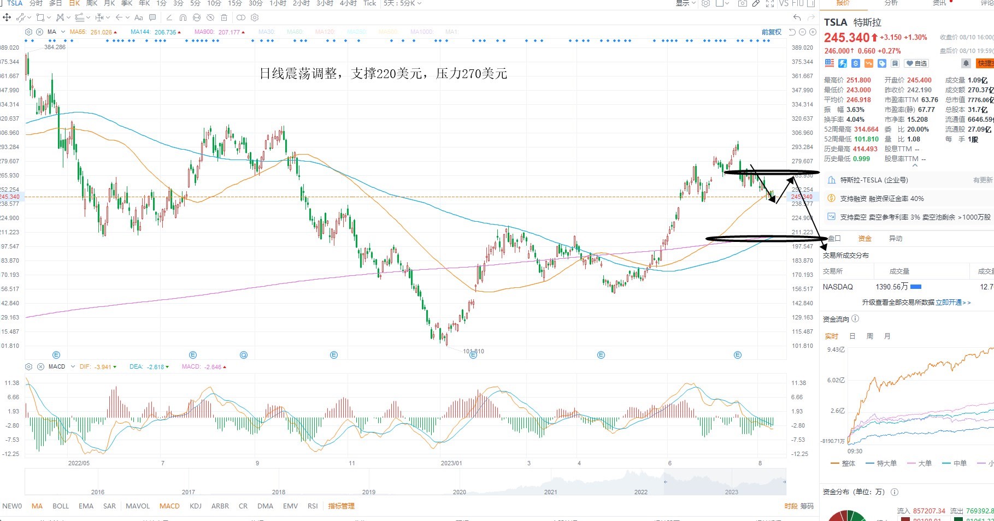Image resolution: width=994 pixels, height=521 pixels.
Task: Click the TSLA ticker label above chart
Action: point(15,3)
